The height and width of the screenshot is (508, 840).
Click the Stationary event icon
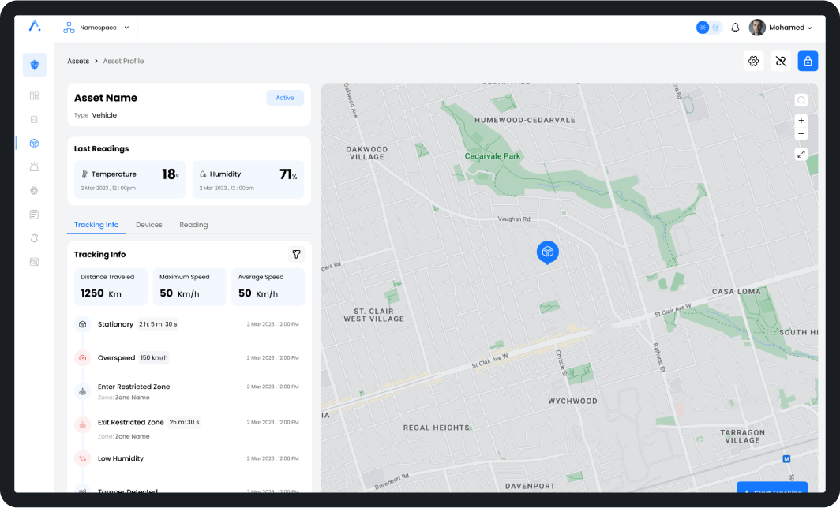(82, 324)
